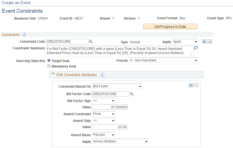This screenshot has height=148, width=233.
Task: Open the Across Bidders Apply dropdown
Action: [120, 141]
